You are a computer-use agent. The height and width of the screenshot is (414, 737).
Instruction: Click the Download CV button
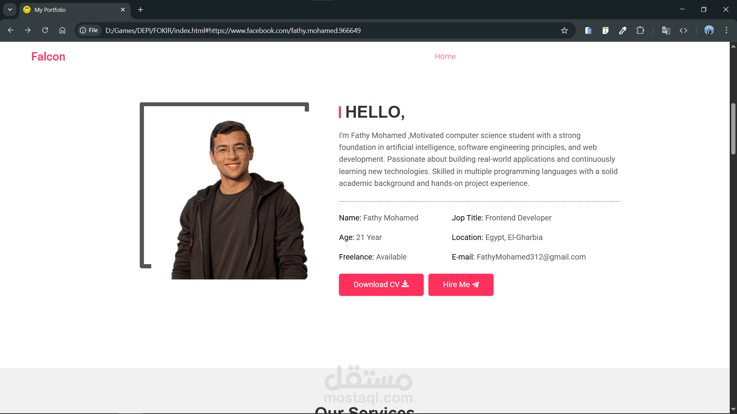381,285
